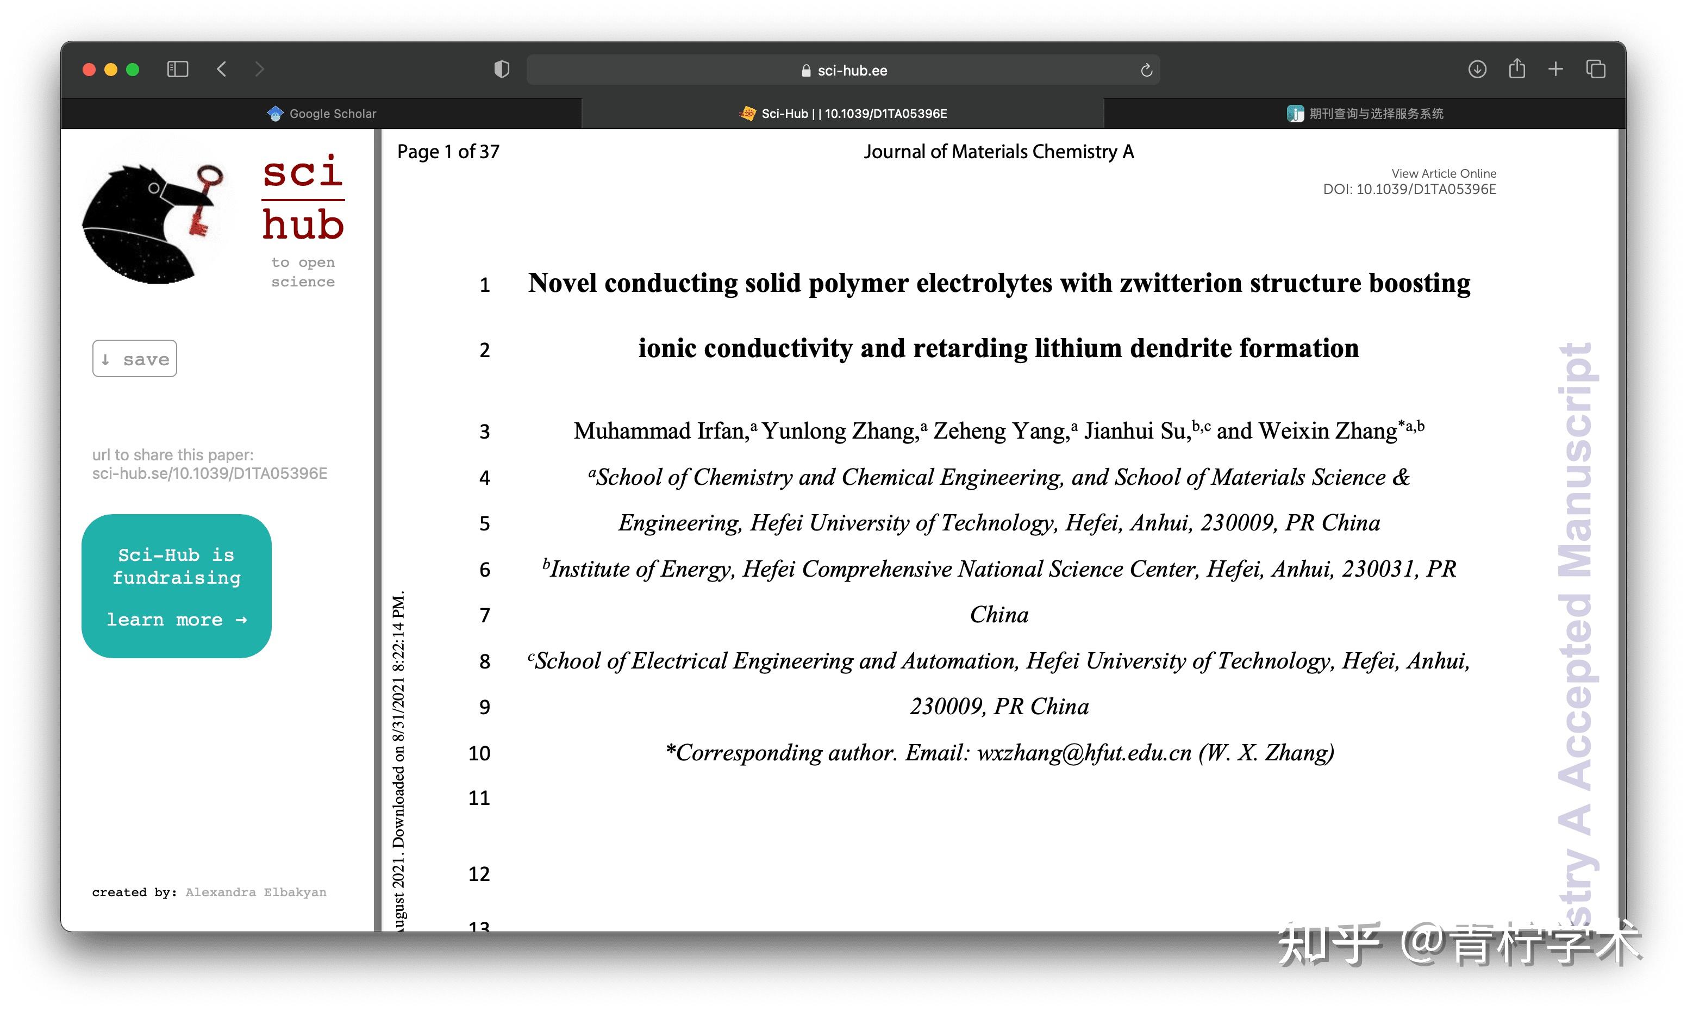Open the privacy report shield icon
This screenshot has height=1012, width=1687.
coord(501,69)
